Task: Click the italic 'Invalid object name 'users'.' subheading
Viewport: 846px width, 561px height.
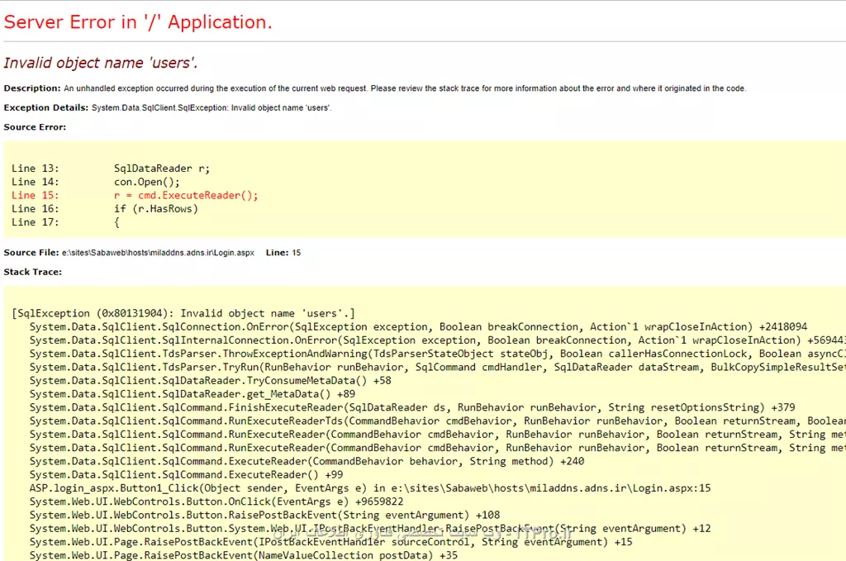Action: [x=101, y=63]
